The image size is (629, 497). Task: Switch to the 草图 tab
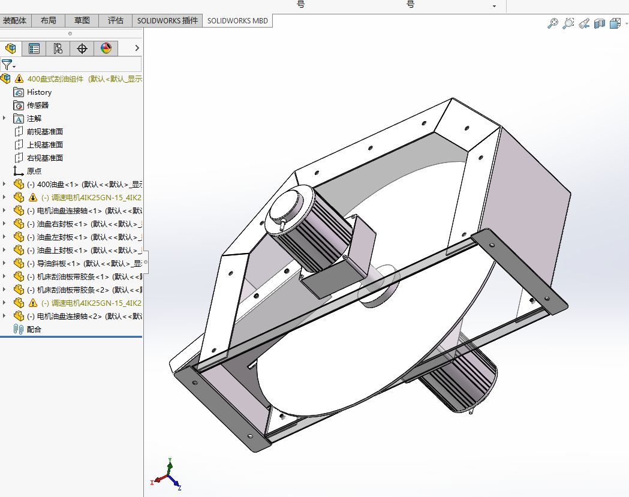point(82,20)
